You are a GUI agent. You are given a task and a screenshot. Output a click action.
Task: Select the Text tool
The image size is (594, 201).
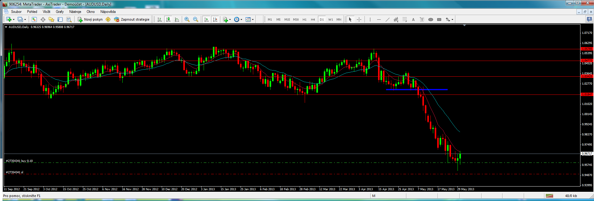413,19
